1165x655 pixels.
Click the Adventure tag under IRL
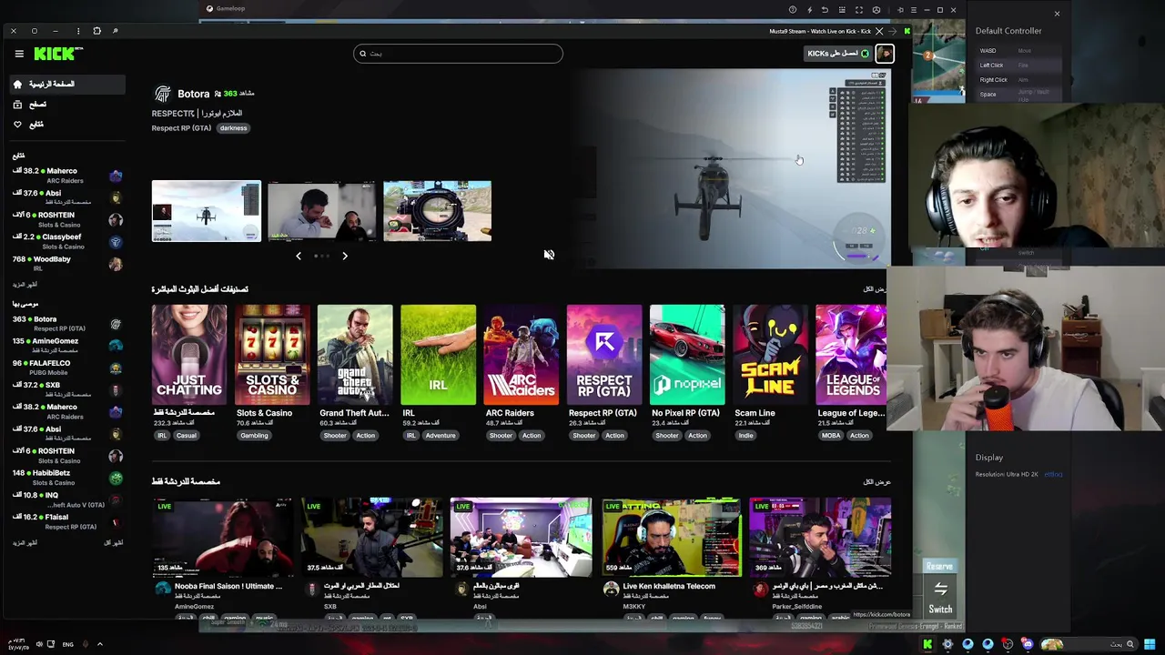pos(441,436)
